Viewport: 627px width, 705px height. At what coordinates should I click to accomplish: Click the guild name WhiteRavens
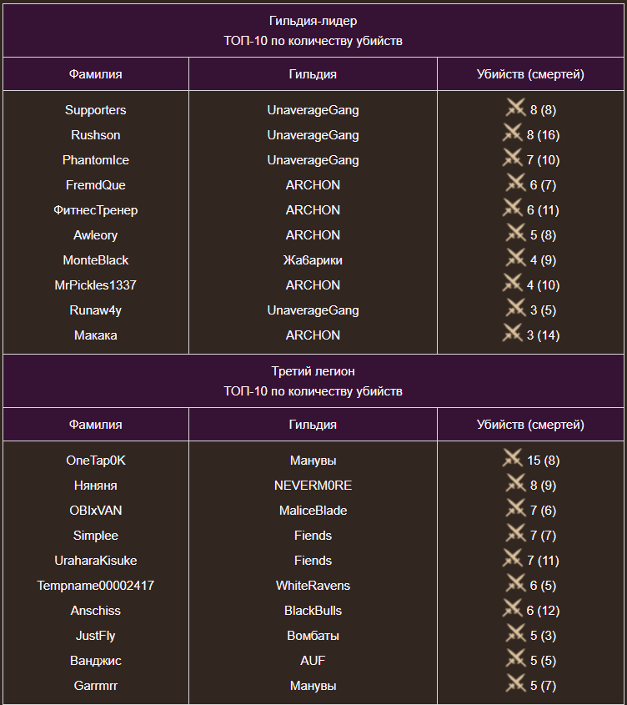[x=313, y=586]
